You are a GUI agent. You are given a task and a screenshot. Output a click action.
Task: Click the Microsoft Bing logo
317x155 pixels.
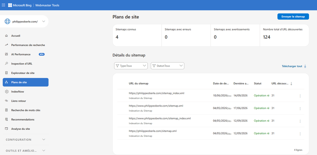20,5
